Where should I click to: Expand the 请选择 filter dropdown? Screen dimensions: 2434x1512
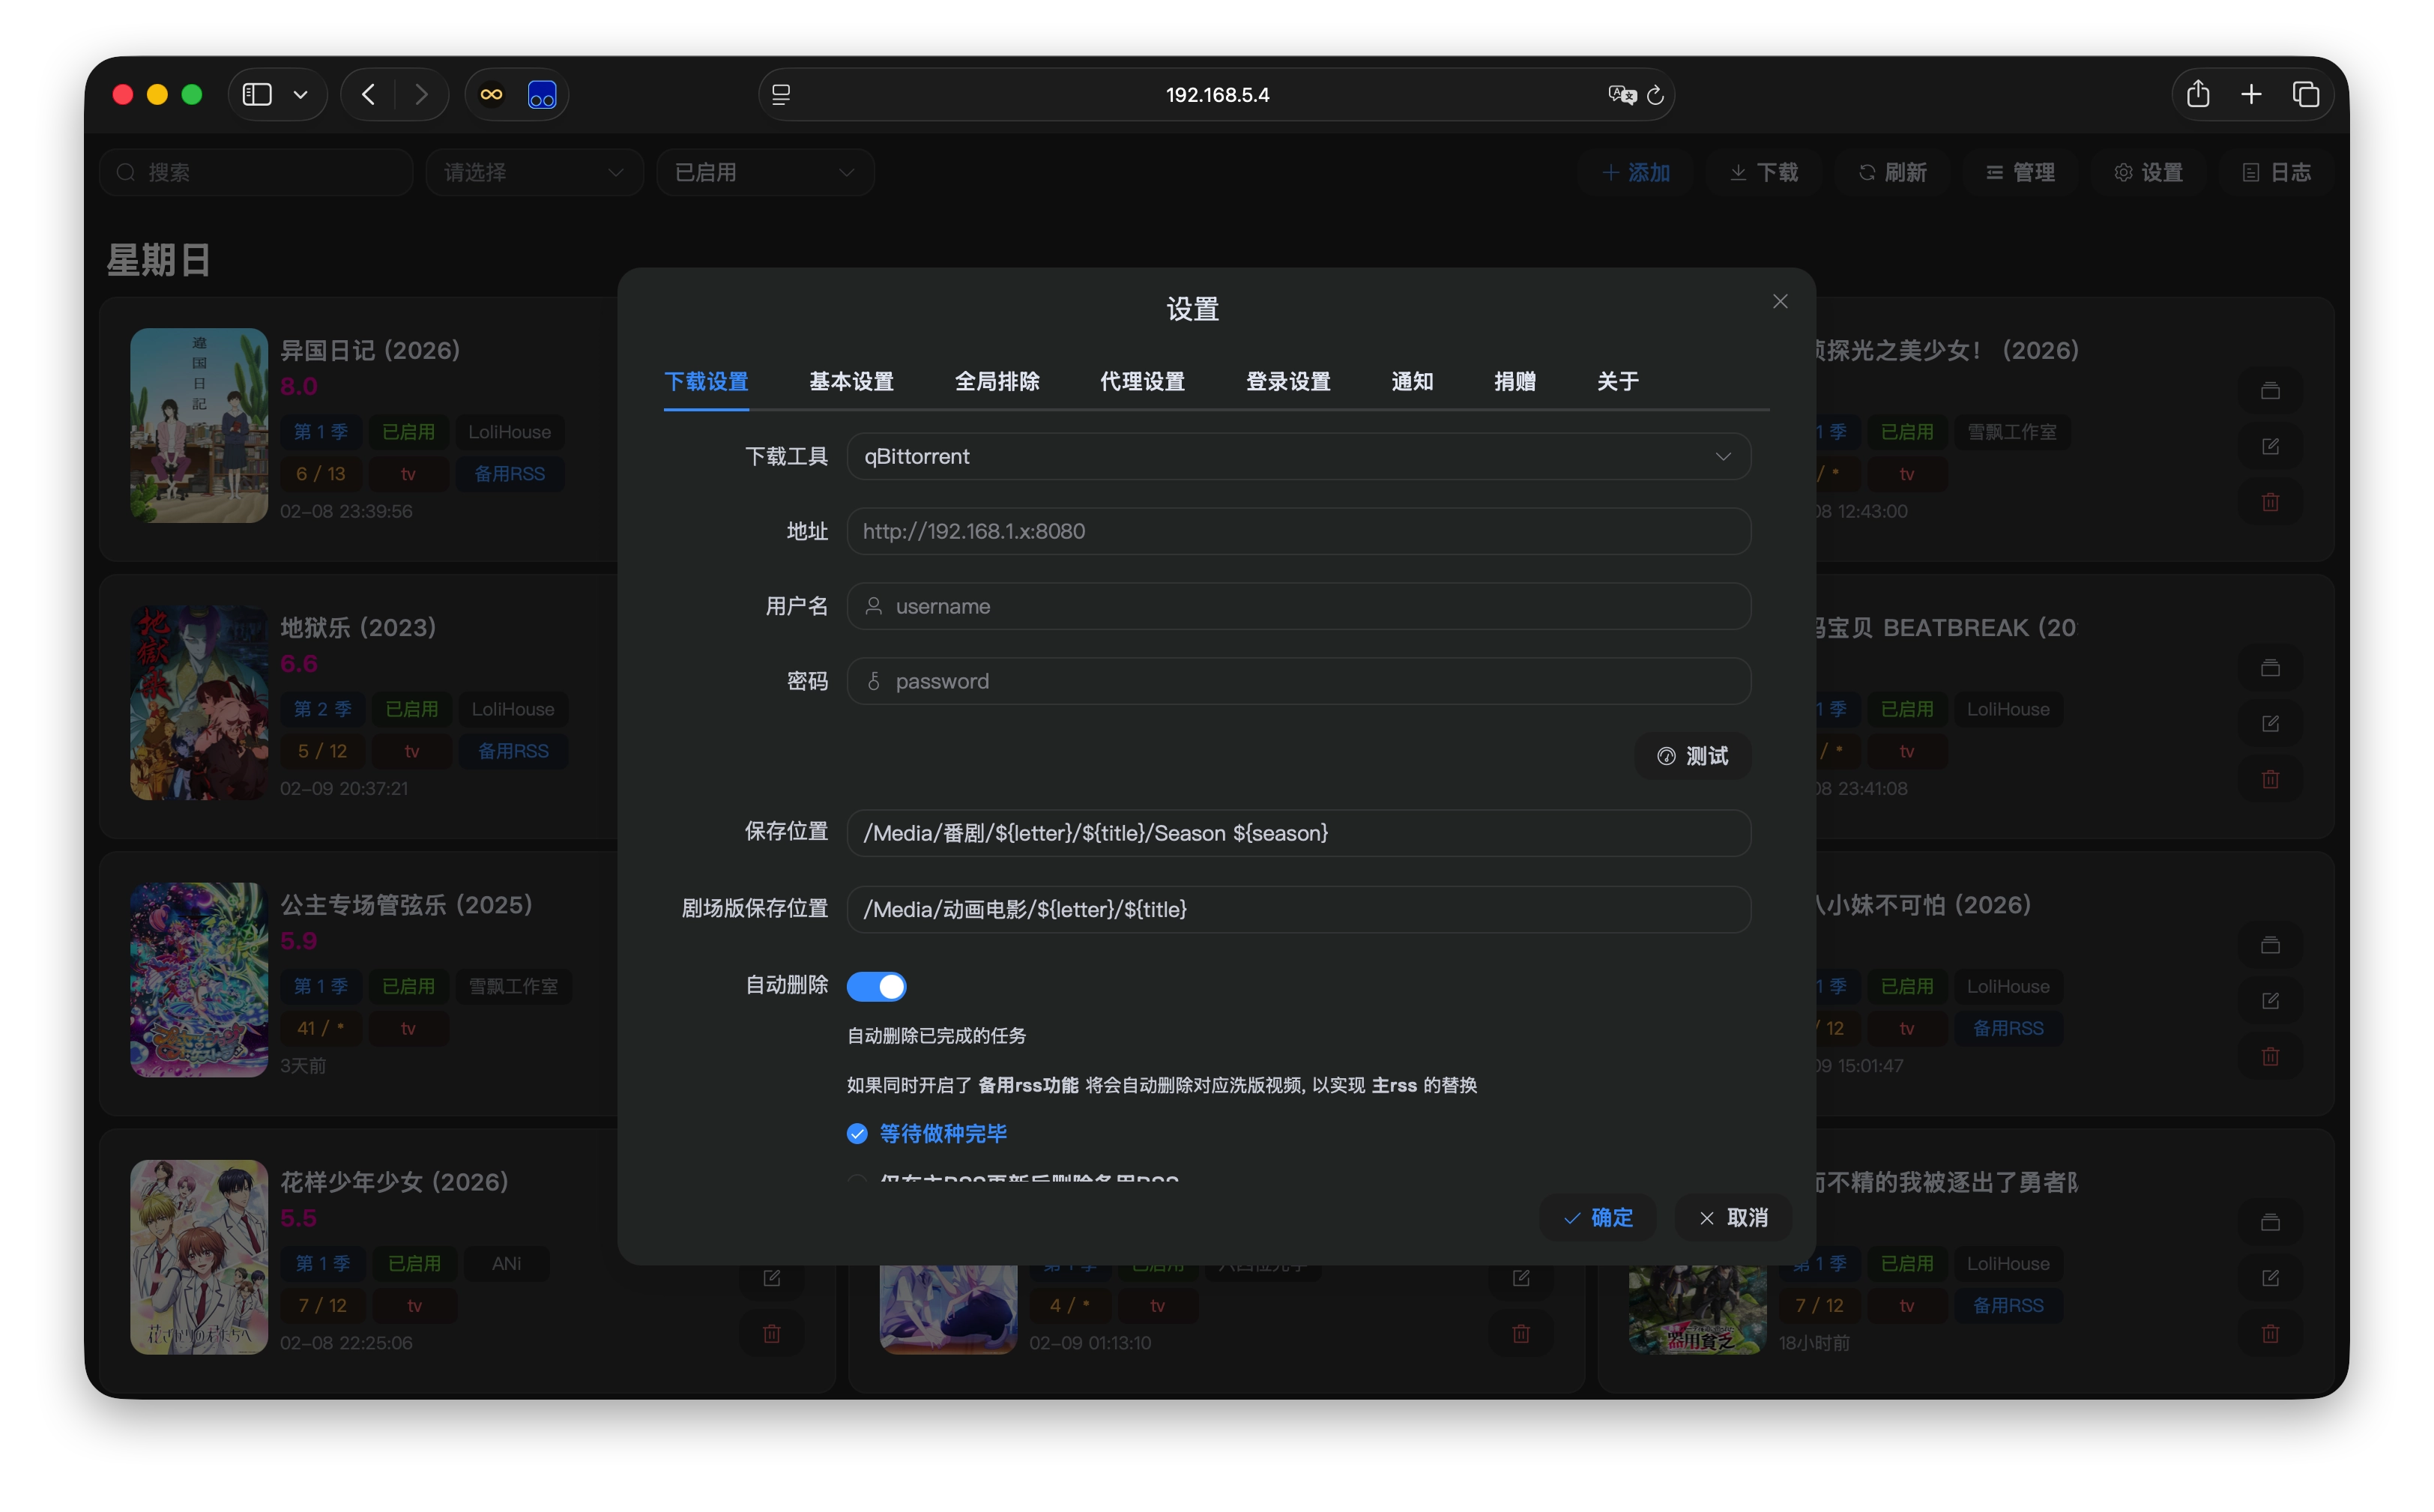pyautogui.click(x=534, y=172)
